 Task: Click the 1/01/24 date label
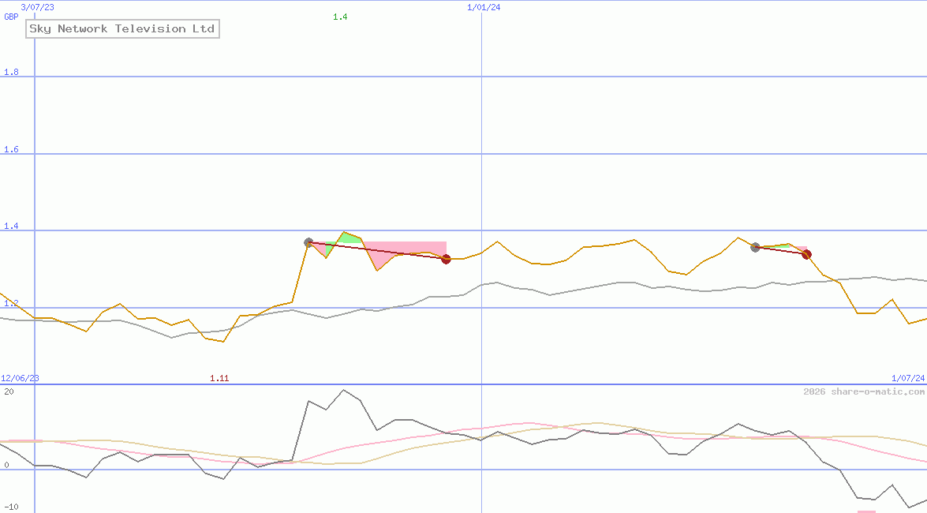[484, 7]
